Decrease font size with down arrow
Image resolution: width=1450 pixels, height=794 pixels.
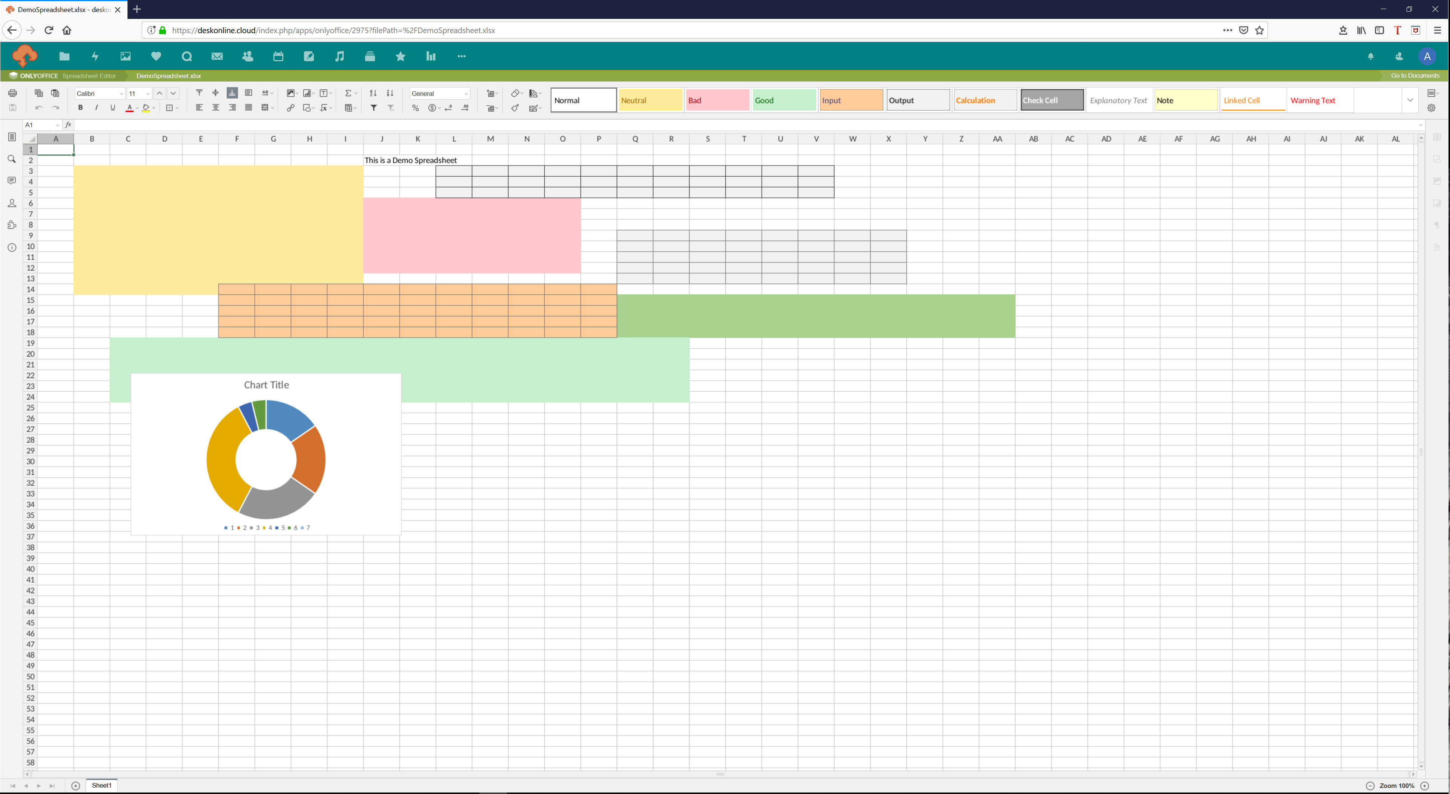coord(174,93)
